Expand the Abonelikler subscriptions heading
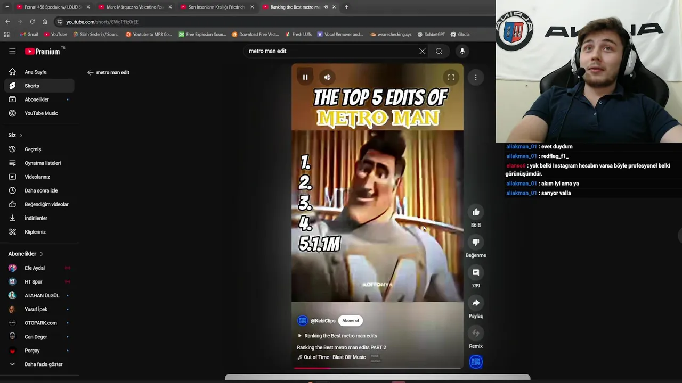 pos(25,254)
